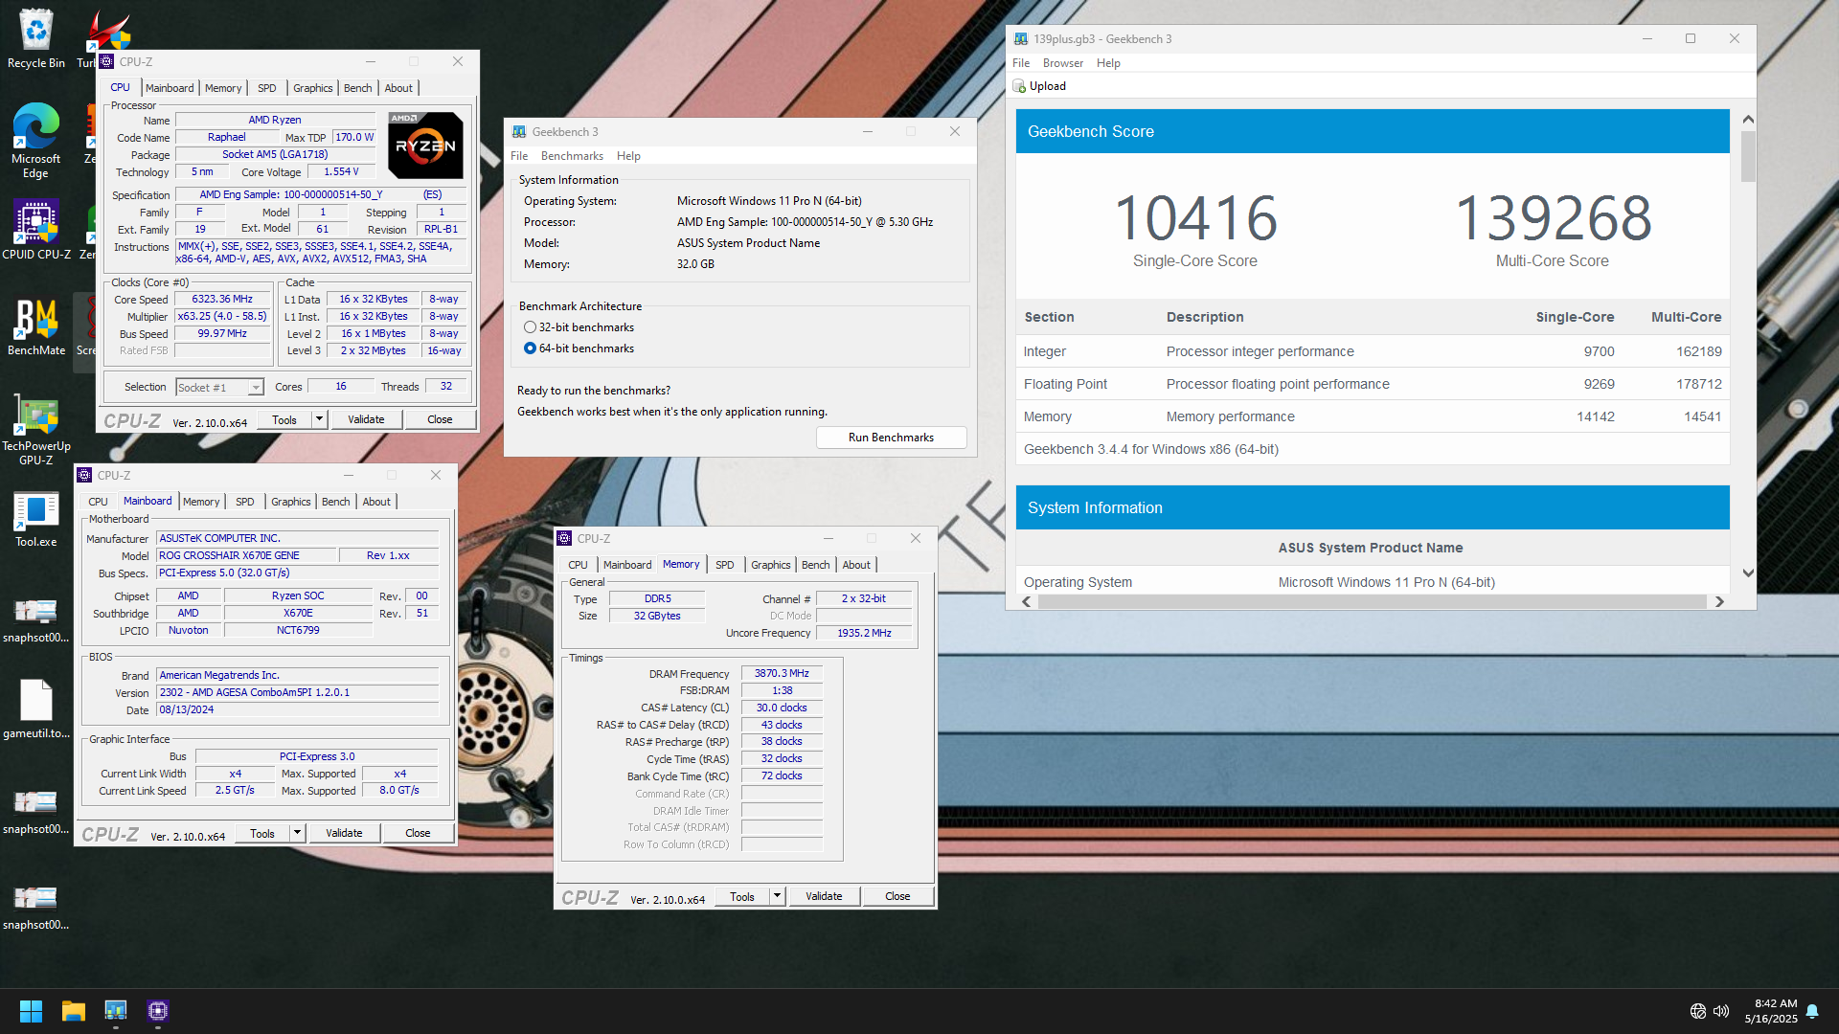This screenshot has width=1839, height=1034.
Task: Click the Memory performance results row
Action: pos(1373,416)
